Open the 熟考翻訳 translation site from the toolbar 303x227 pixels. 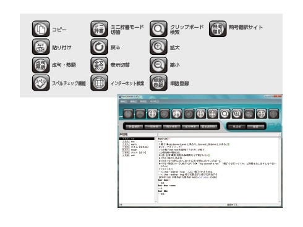261,113
